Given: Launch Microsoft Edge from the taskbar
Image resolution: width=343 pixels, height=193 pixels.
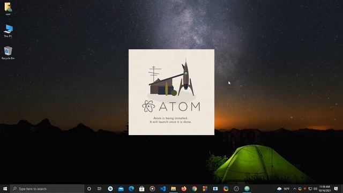Looking at the screenshot, I should point(131,189).
